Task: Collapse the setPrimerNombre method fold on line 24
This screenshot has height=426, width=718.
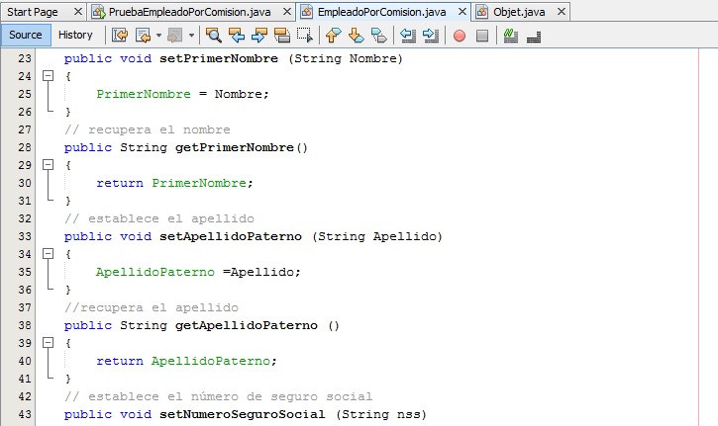Action: point(47,76)
